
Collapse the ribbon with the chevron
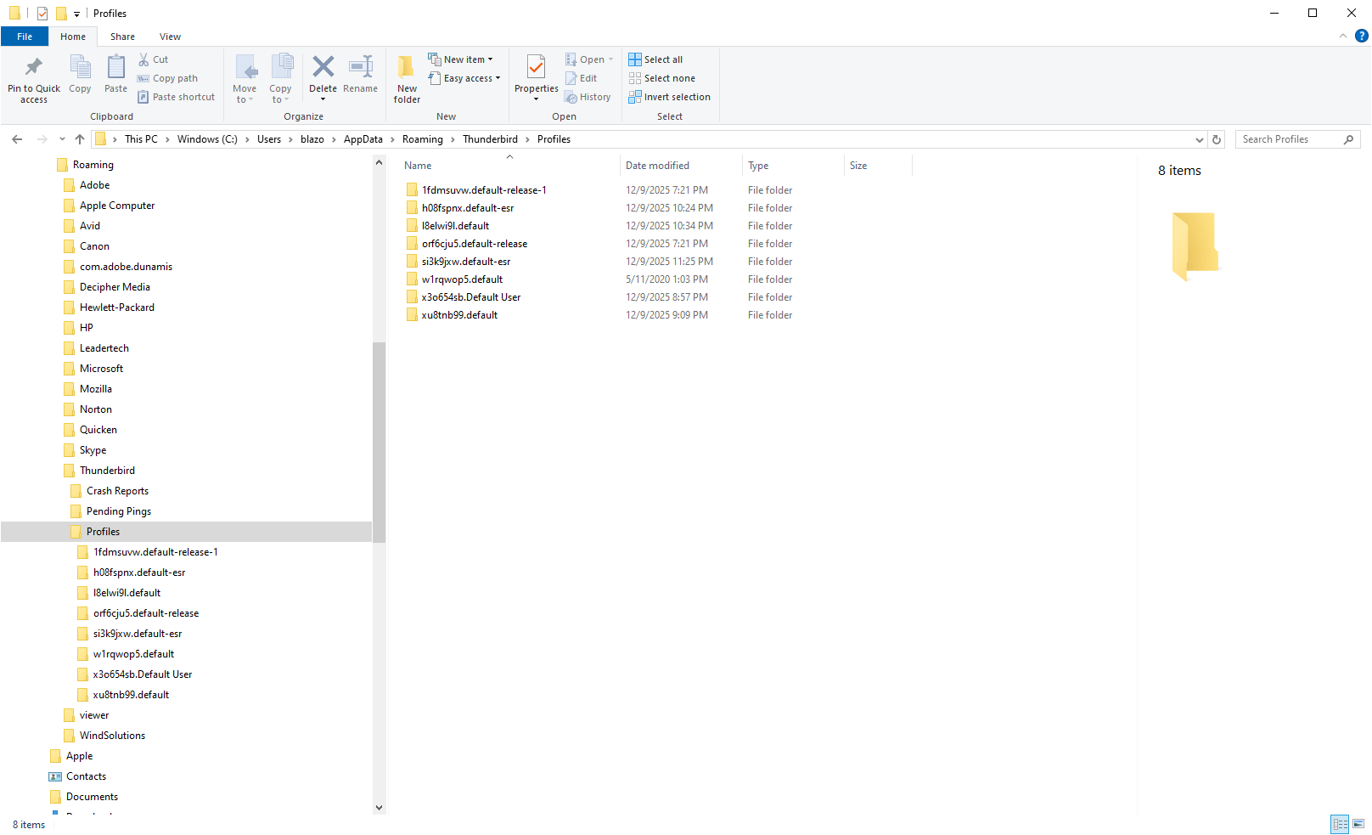click(x=1343, y=36)
